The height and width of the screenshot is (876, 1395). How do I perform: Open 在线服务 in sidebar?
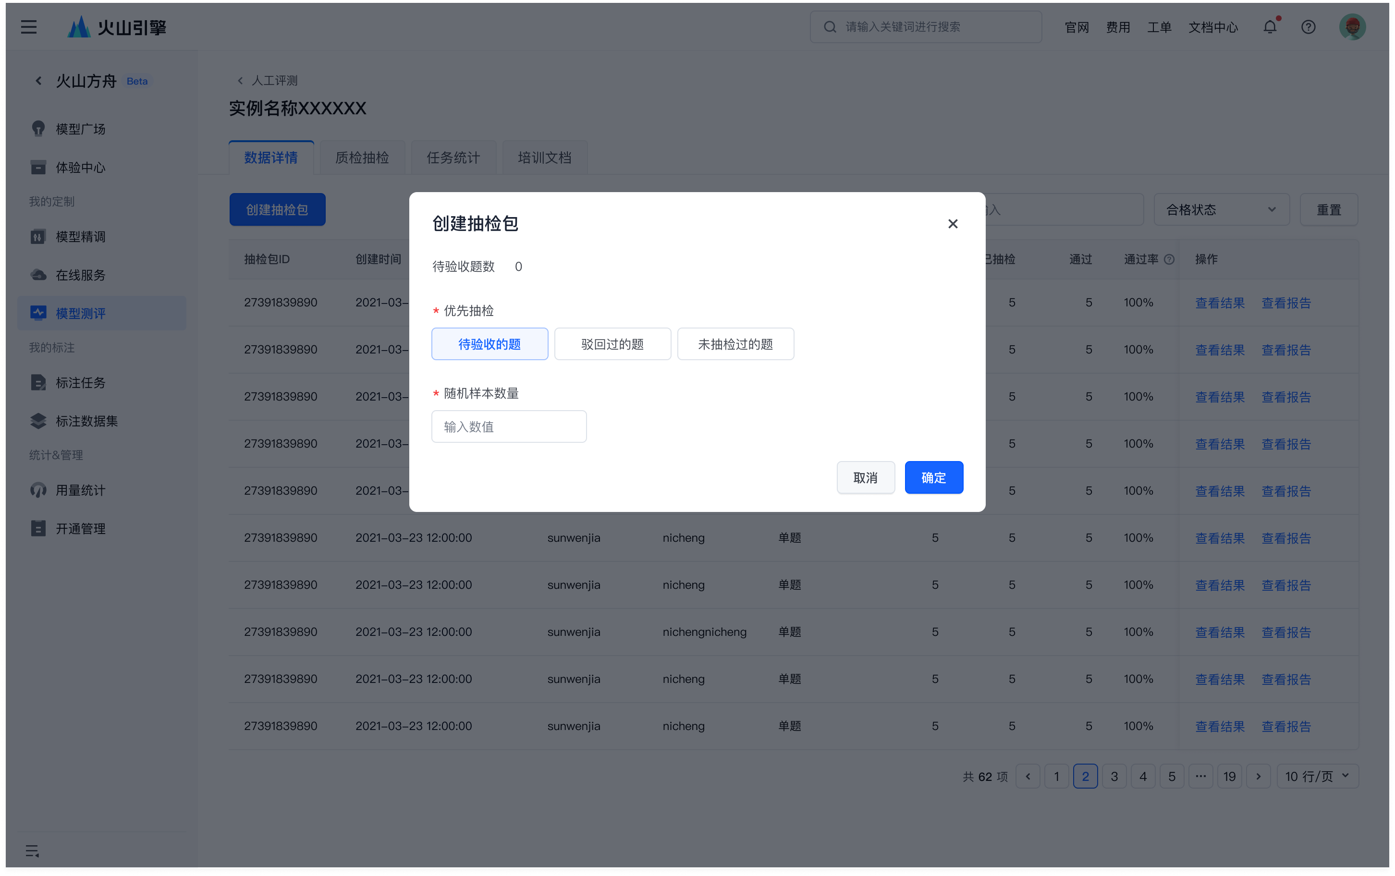102,275
